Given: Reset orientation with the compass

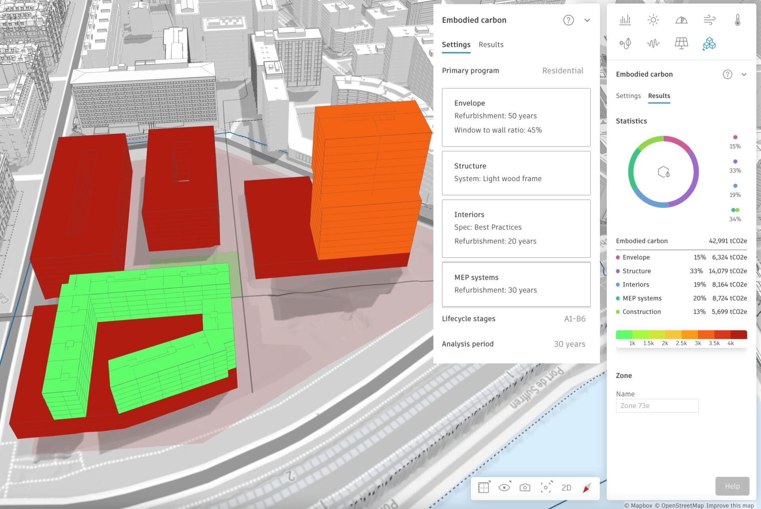Looking at the screenshot, I should click(x=587, y=488).
